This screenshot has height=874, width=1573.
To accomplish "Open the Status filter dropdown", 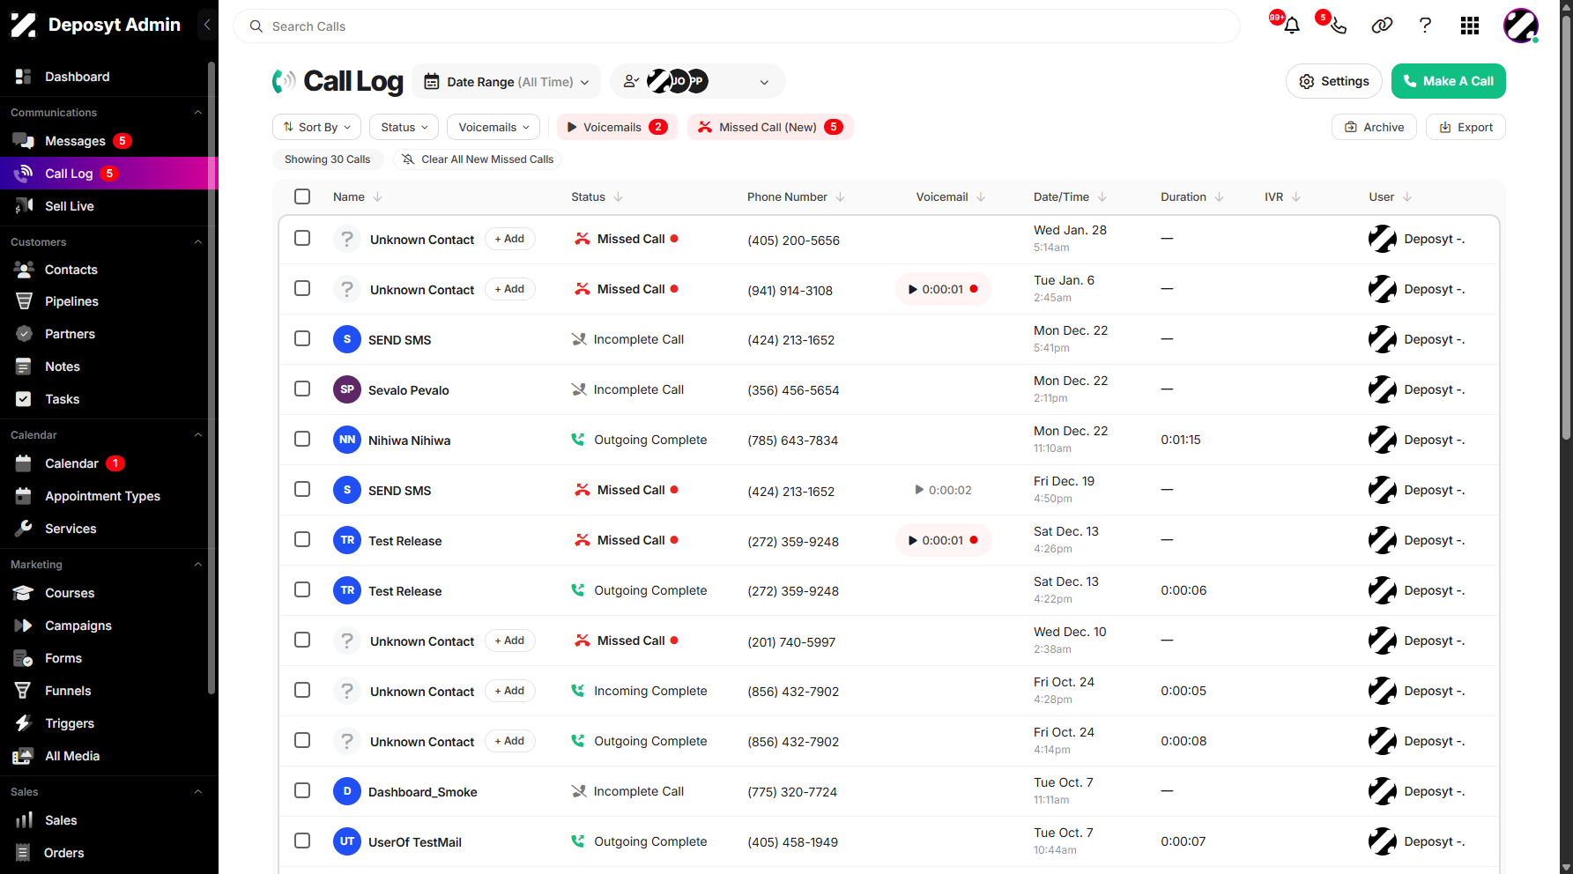I will (x=404, y=127).
